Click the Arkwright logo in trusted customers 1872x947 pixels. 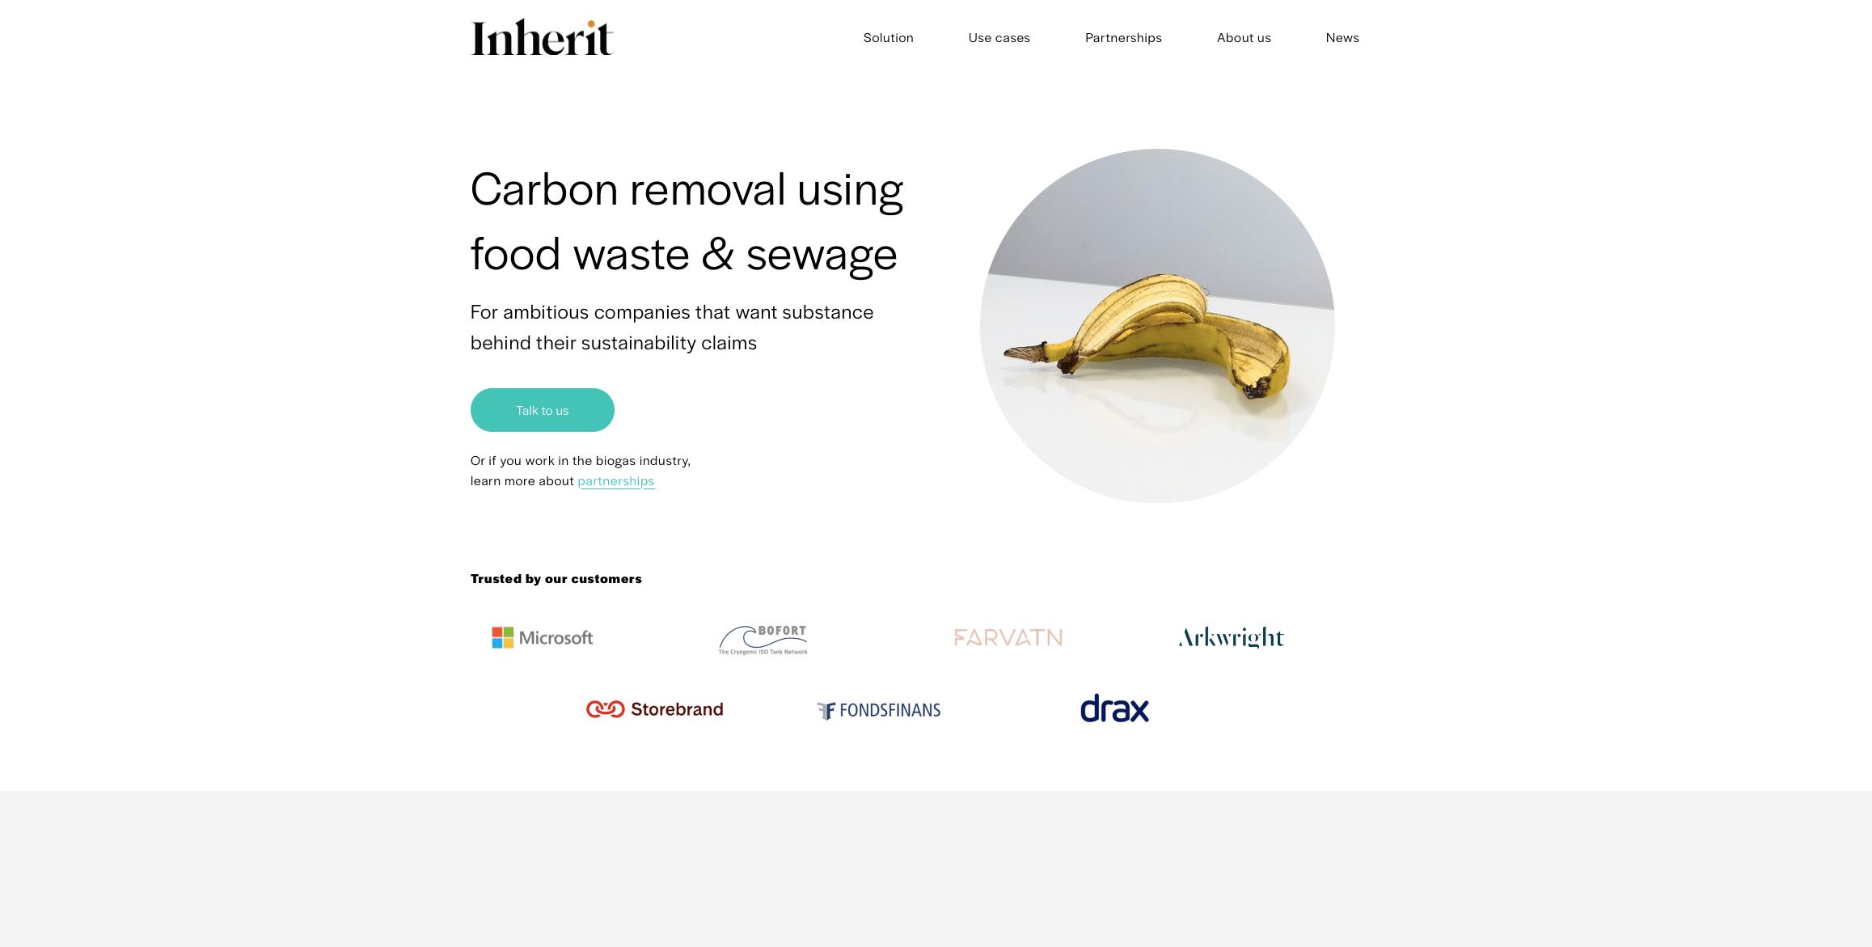point(1231,636)
